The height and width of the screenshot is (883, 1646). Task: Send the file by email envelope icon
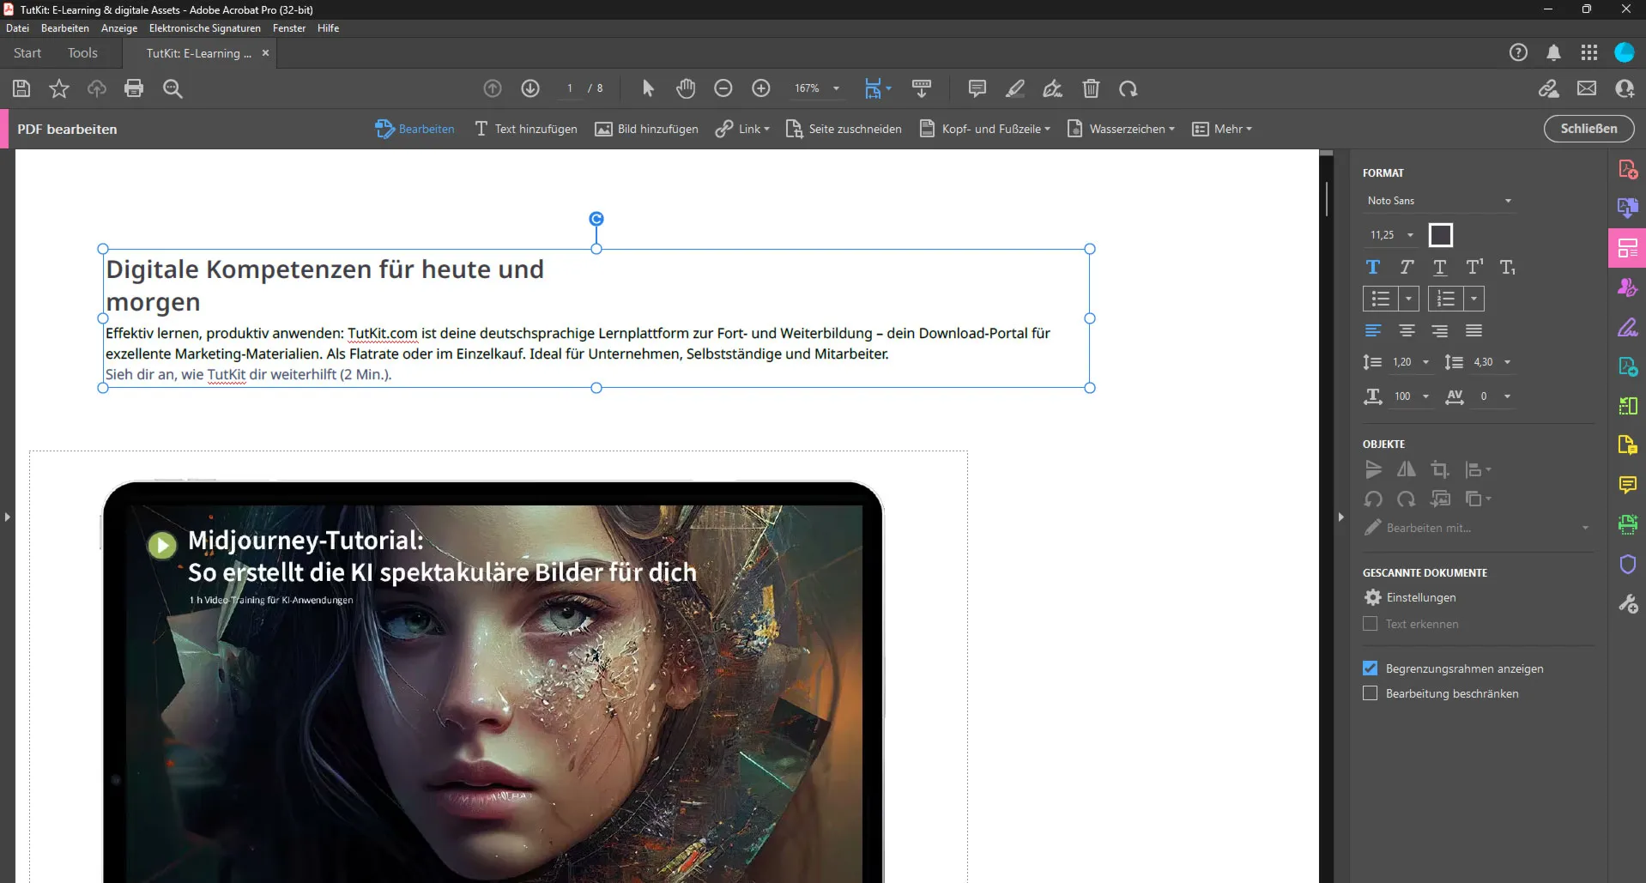pos(1587,88)
